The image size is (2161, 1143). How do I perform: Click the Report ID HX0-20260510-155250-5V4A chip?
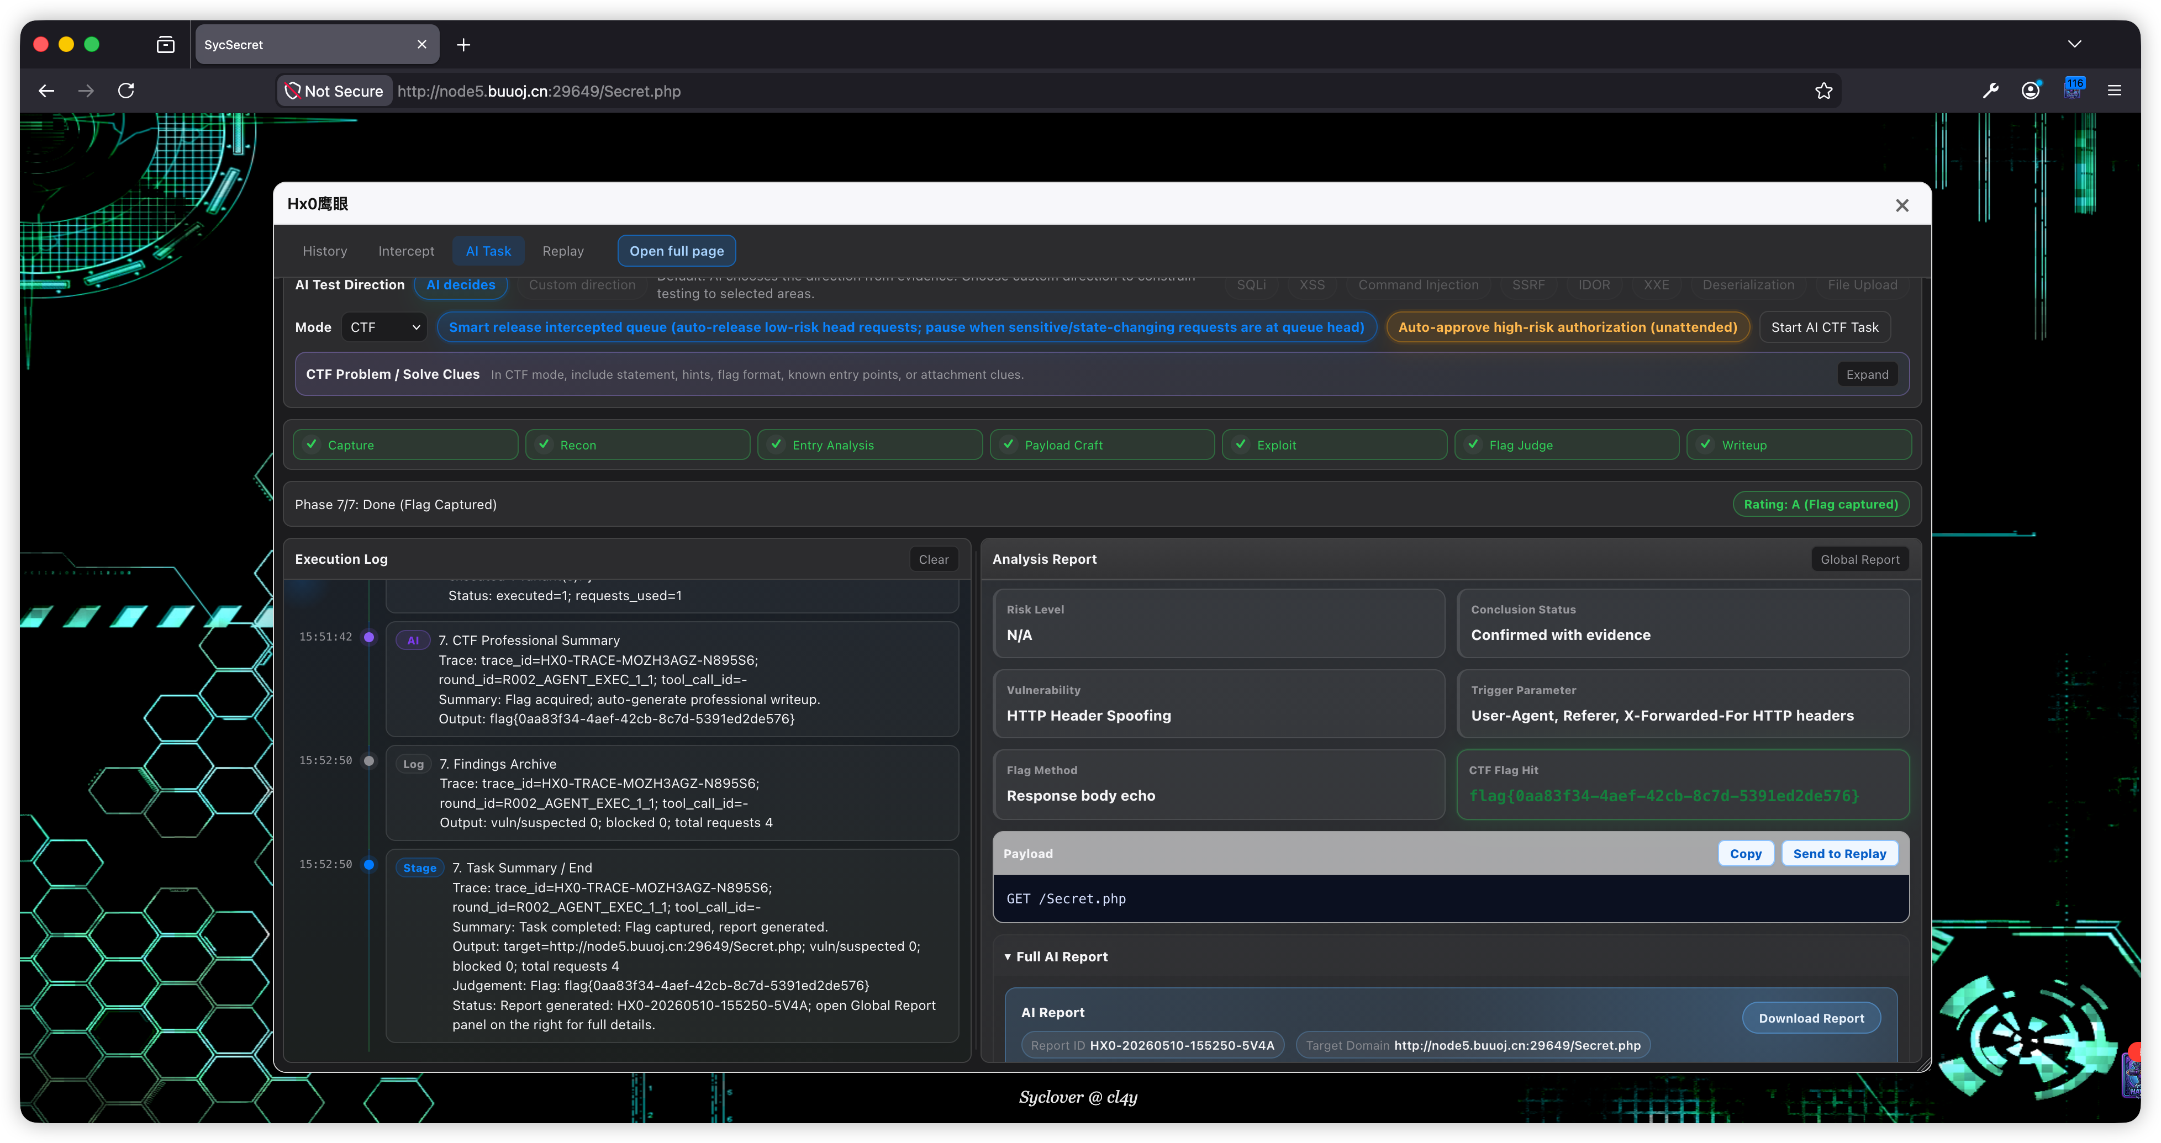1152,1045
